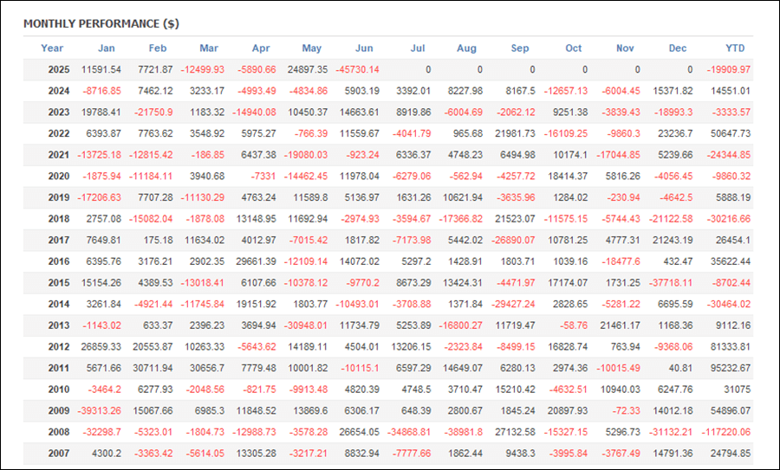Viewport: 780px width, 470px height.
Task: Select April 2016 value 29661.39
Action: tap(257, 261)
